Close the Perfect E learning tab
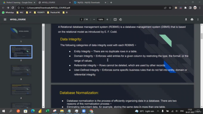This screenshot has width=203, height=114. click(35, 3)
